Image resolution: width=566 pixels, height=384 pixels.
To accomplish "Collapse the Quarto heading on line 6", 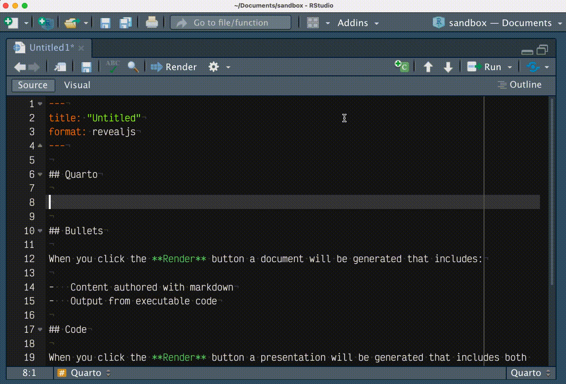I will [x=40, y=174].
